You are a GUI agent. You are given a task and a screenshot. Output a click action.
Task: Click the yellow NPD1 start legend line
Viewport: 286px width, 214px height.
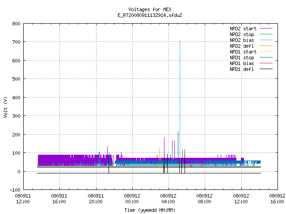pos(266,52)
